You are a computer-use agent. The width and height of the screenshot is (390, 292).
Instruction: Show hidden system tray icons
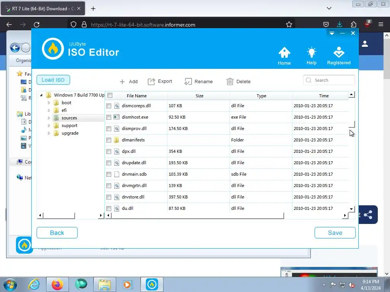point(324,285)
